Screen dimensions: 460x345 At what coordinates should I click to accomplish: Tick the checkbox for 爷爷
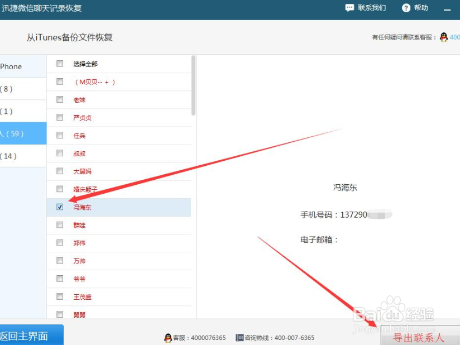point(60,279)
